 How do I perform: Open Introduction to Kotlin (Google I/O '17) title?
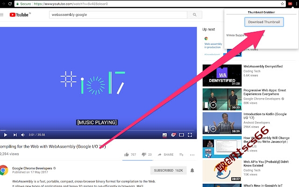tap(265, 116)
